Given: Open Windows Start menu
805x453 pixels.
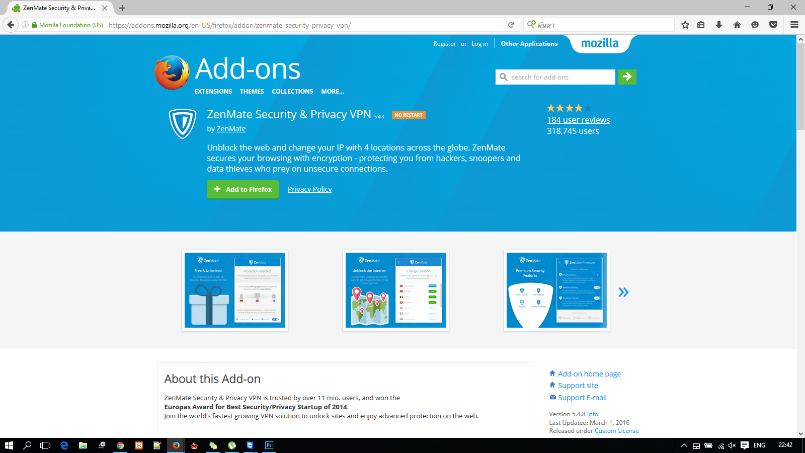Looking at the screenshot, I should (x=9, y=445).
